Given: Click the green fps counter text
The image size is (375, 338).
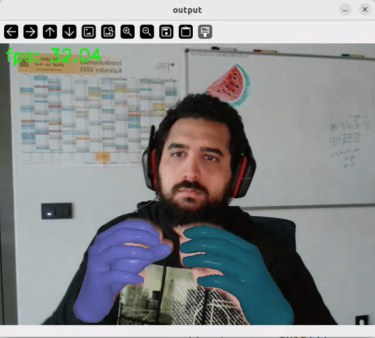Looking at the screenshot, I should point(53,56).
